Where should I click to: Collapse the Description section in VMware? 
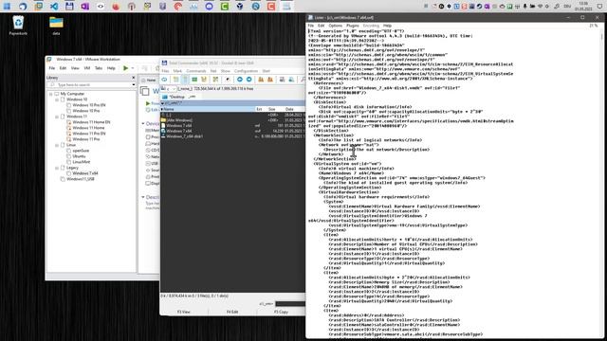pos(143,197)
